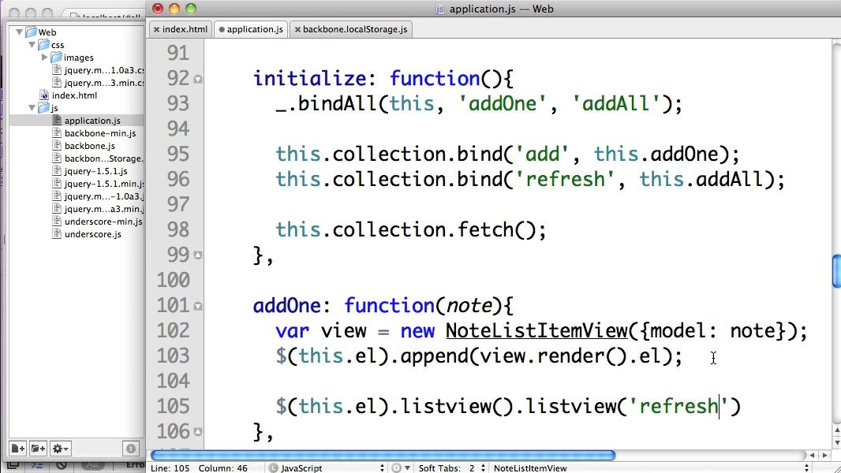
Task: Click the index.html file icon in tree
Action: tap(44, 95)
